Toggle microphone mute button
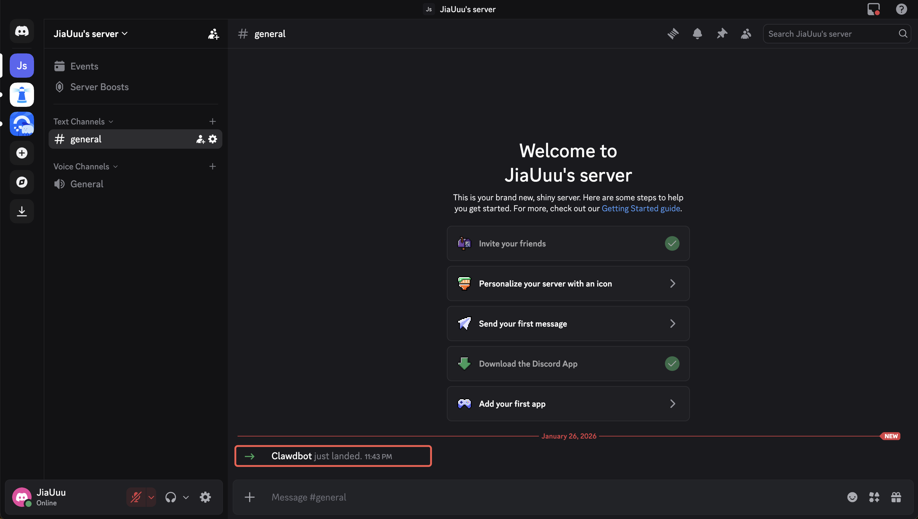 point(136,497)
